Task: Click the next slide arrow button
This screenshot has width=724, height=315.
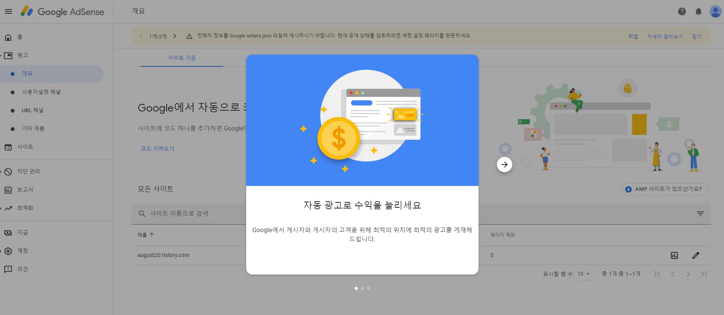Action: click(505, 165)
